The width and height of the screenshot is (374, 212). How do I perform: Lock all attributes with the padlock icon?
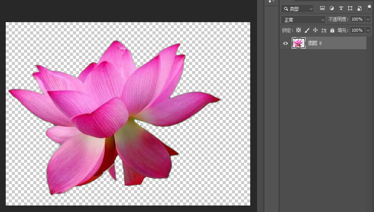pyautogui.click(x=332, y=30)
